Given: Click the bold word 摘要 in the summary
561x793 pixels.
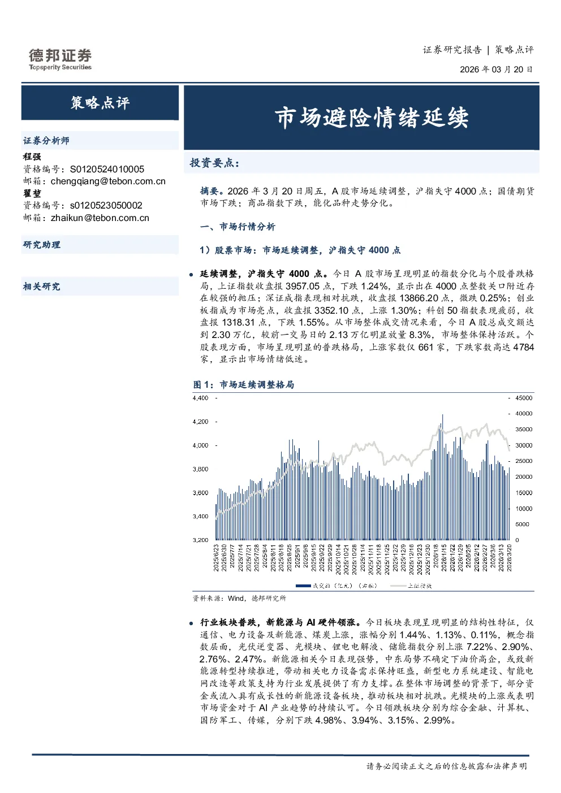Looking at the screenshot, I should click(209, 191).
